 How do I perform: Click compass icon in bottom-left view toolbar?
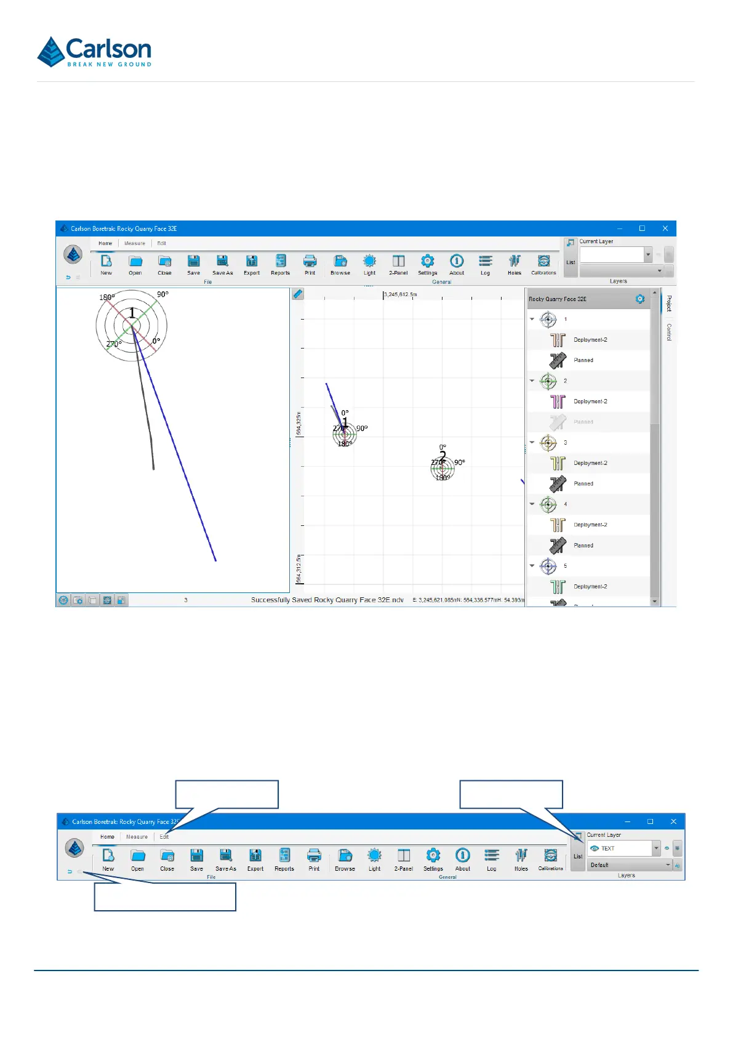tap(63, 600)
